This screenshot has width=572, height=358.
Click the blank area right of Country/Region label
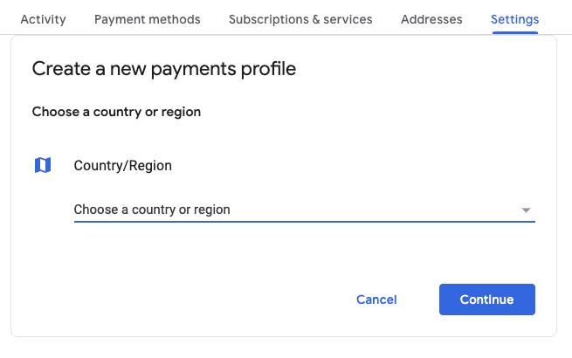(x=349, y=165)
